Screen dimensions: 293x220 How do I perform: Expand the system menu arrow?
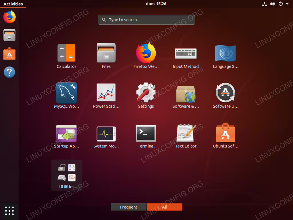[x=287, y=4]
